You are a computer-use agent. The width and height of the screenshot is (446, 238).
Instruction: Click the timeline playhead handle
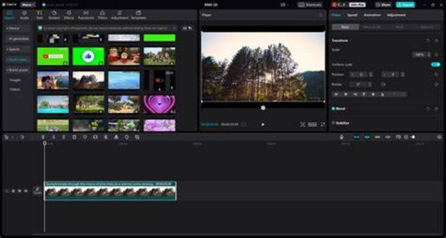[45, 143]
